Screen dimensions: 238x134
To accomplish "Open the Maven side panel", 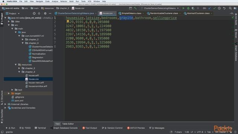I will pos(236,34).
